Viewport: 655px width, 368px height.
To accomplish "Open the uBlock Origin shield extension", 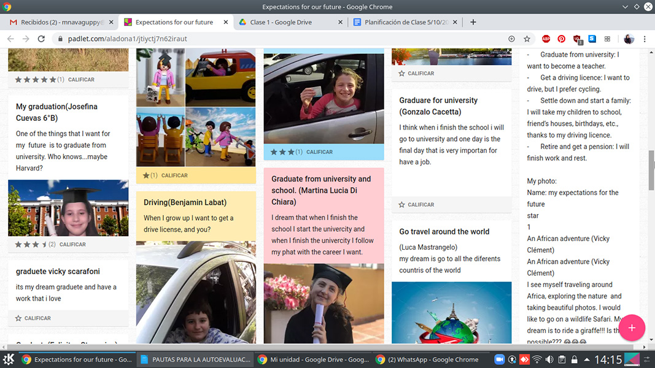I will point(576,39).
